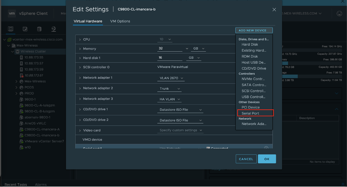This screenshot has width=347, height=187.
Task: Choose NVMe Controller from the device menu
Action: pos(254,79)
